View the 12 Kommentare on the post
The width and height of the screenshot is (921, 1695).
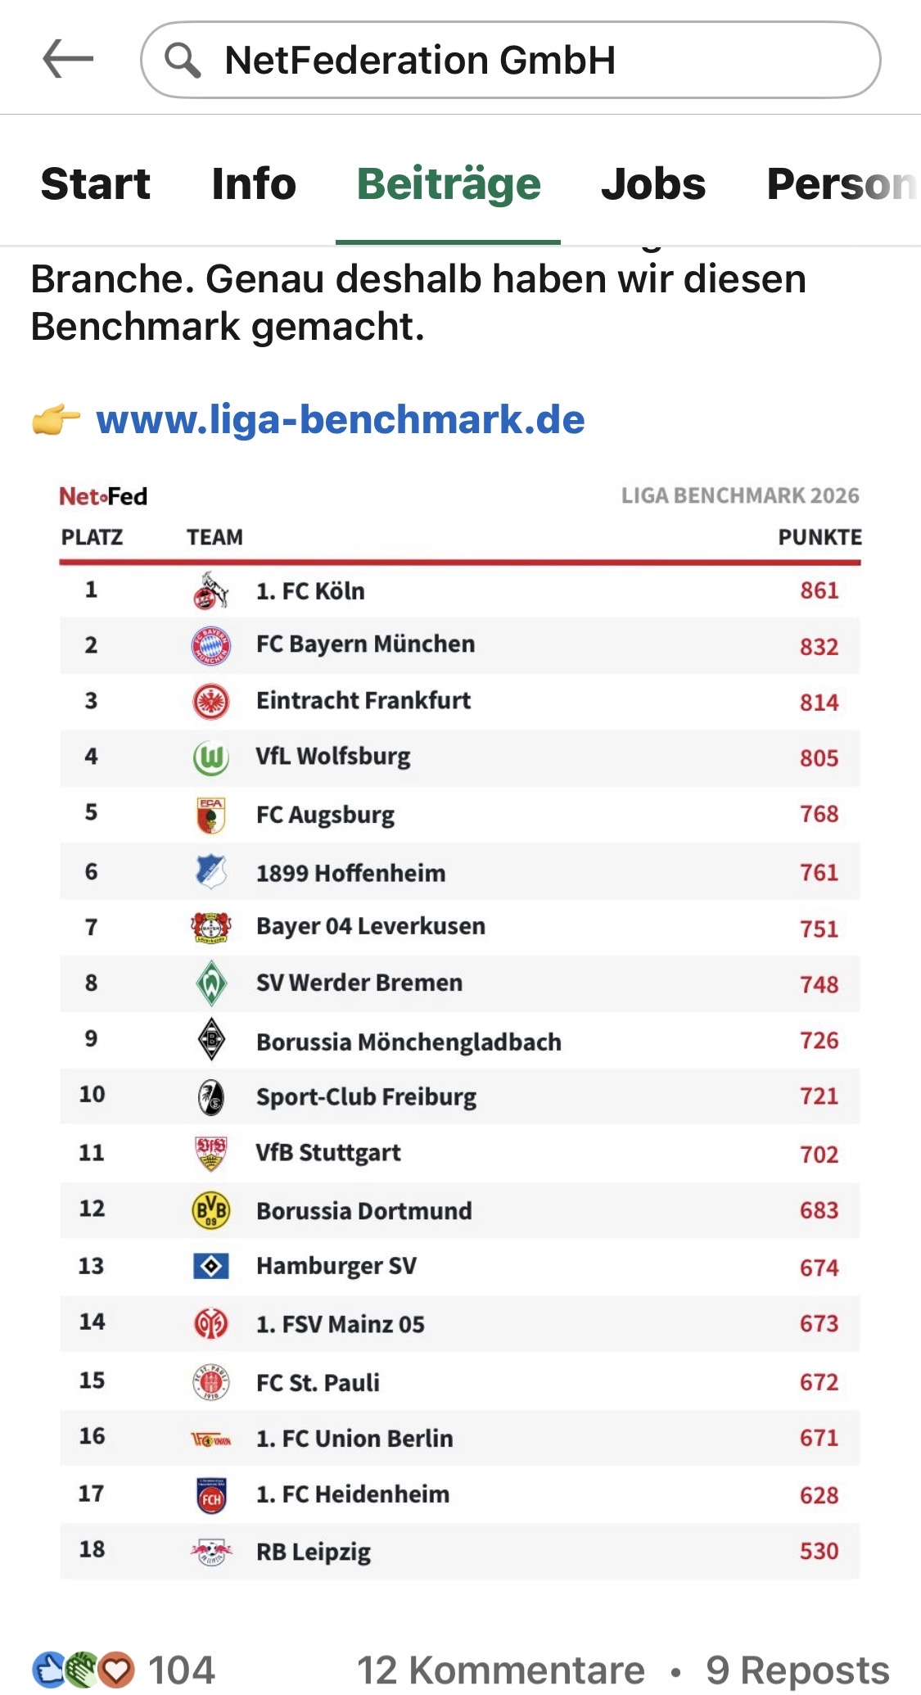501,1670
